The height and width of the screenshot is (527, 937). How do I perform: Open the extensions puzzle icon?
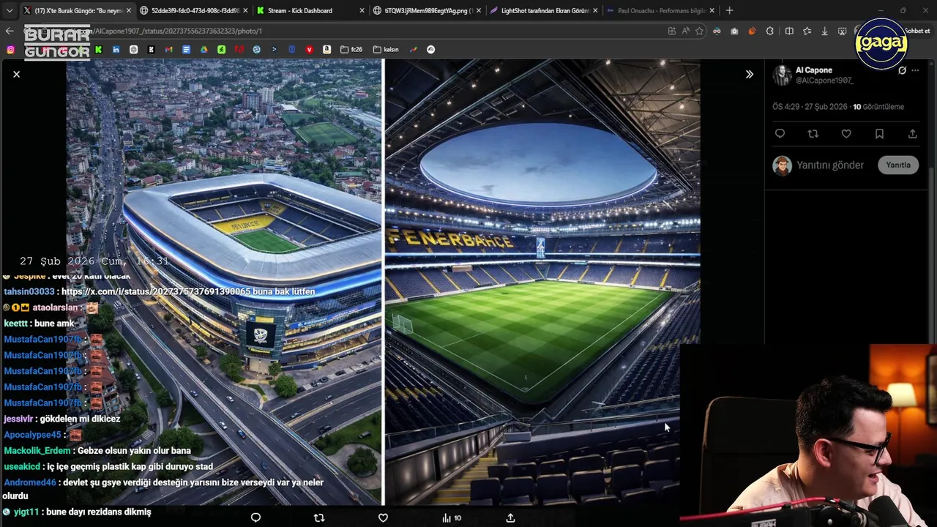pyautogui.click(x=769, y=31)
